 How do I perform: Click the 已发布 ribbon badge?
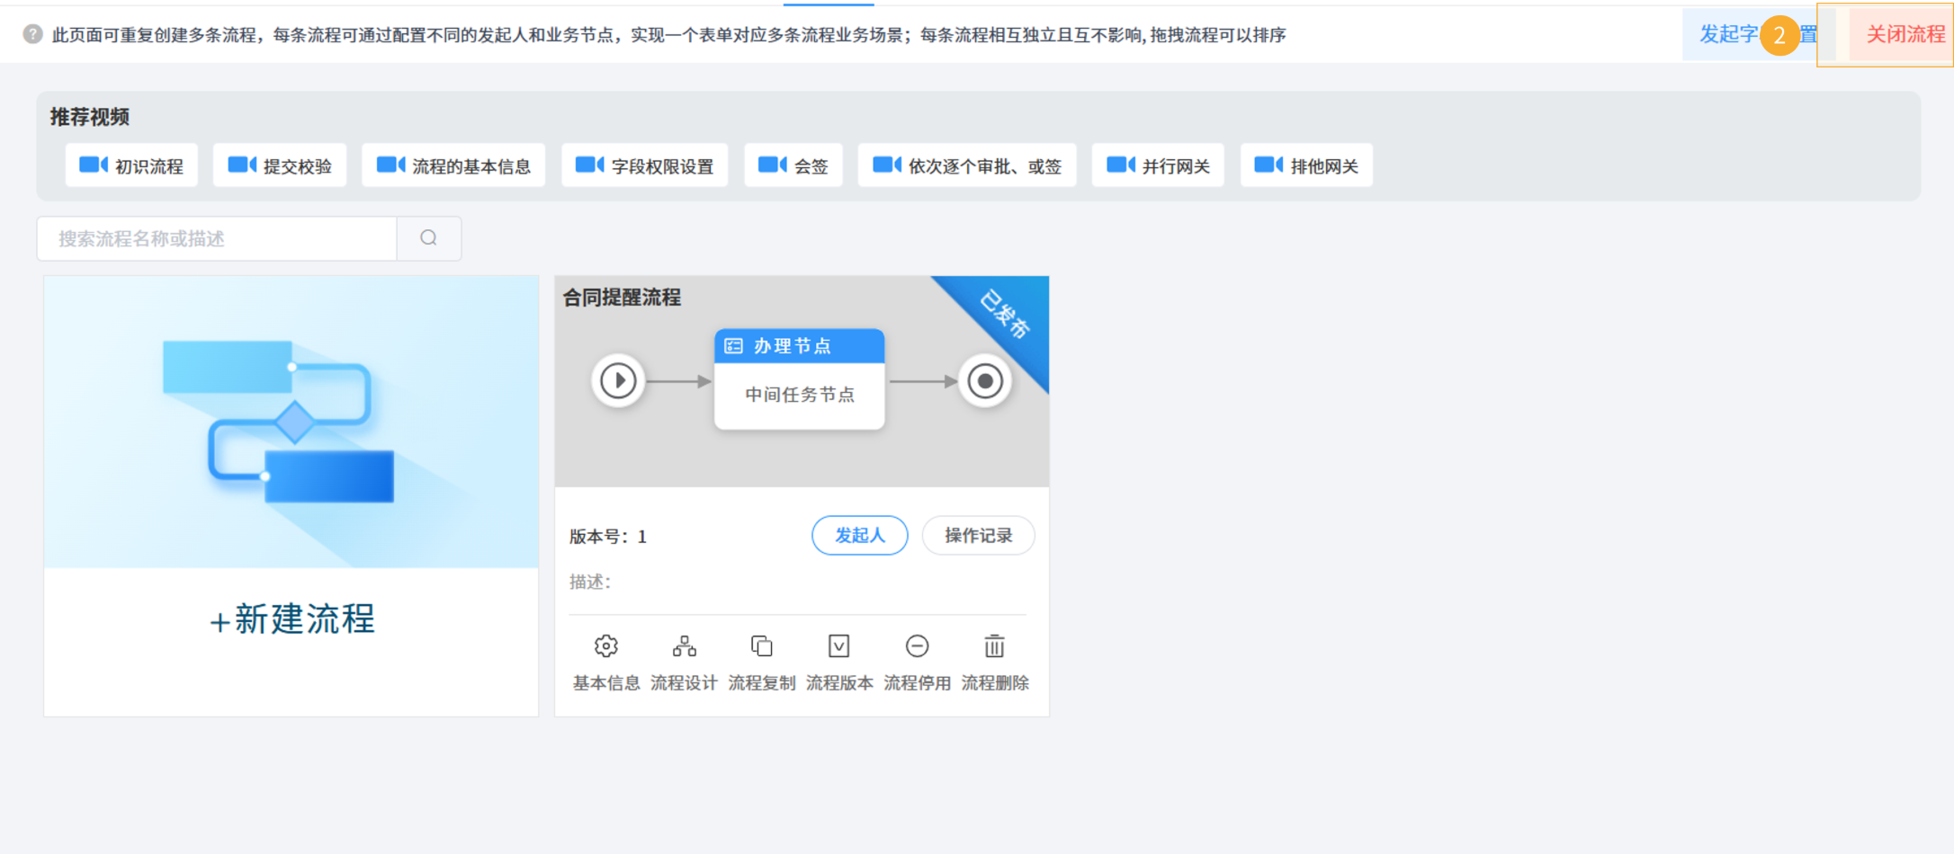pos(1006,315)
